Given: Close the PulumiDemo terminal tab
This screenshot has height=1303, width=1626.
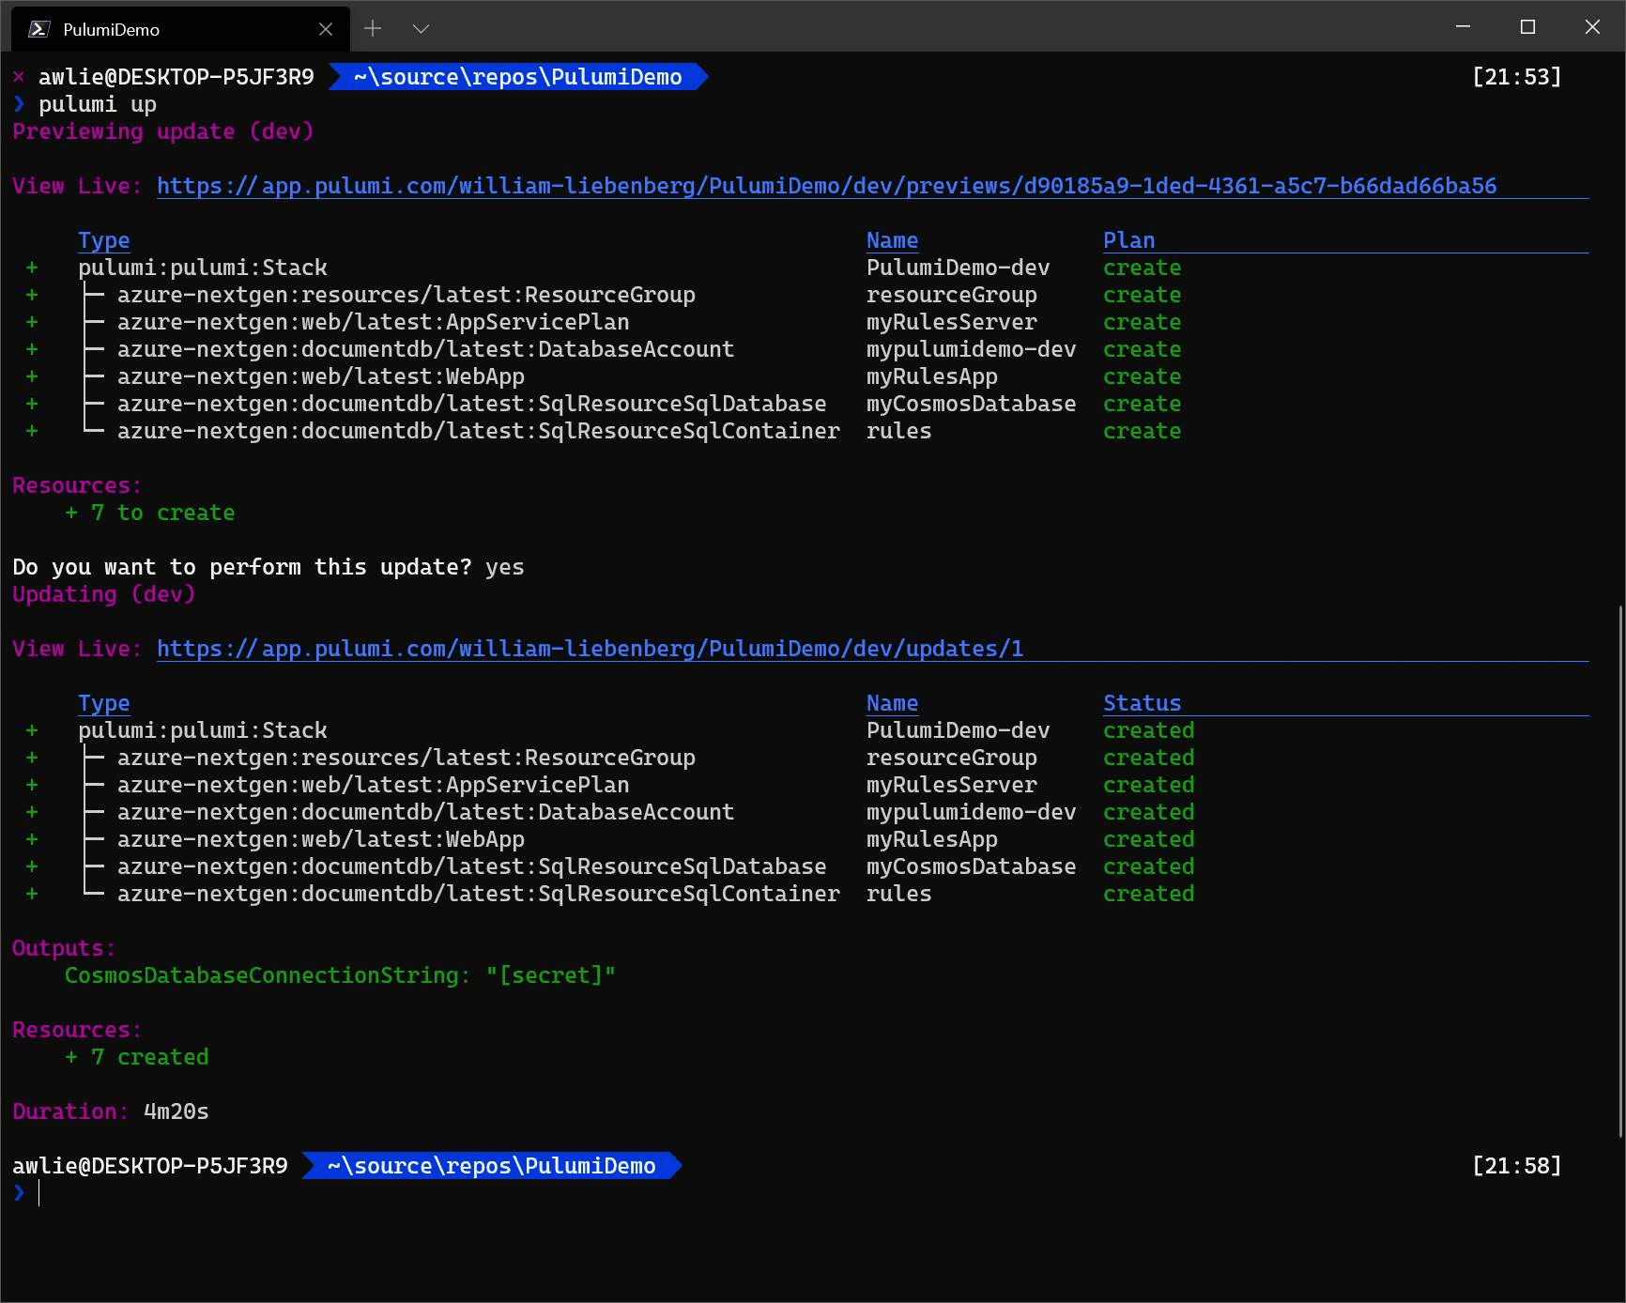Looking at the screenshot, I should tap(326, 29).
